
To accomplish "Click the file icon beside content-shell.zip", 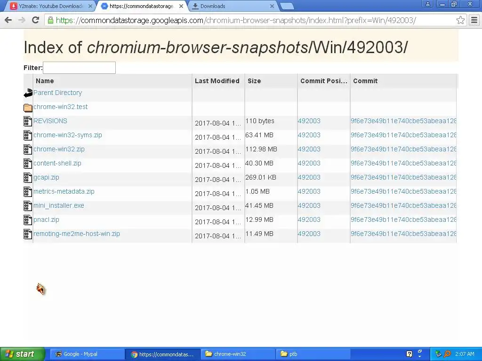I will [x=28, y=164].
